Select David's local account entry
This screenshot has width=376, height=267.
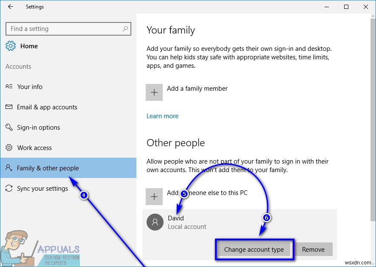[x=187, y=222]
